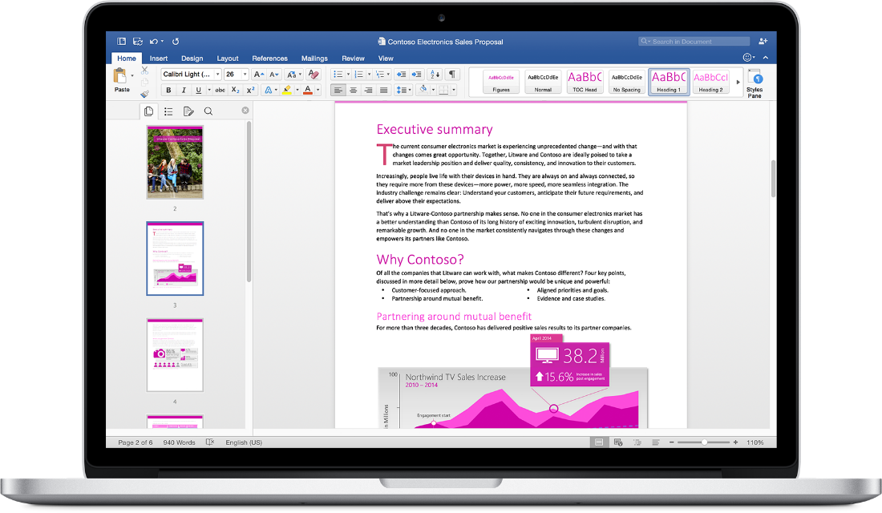Viewport: 882px width, 513px height.
Task: Open the Mailings ribbon tab
Action: [314, 58]
